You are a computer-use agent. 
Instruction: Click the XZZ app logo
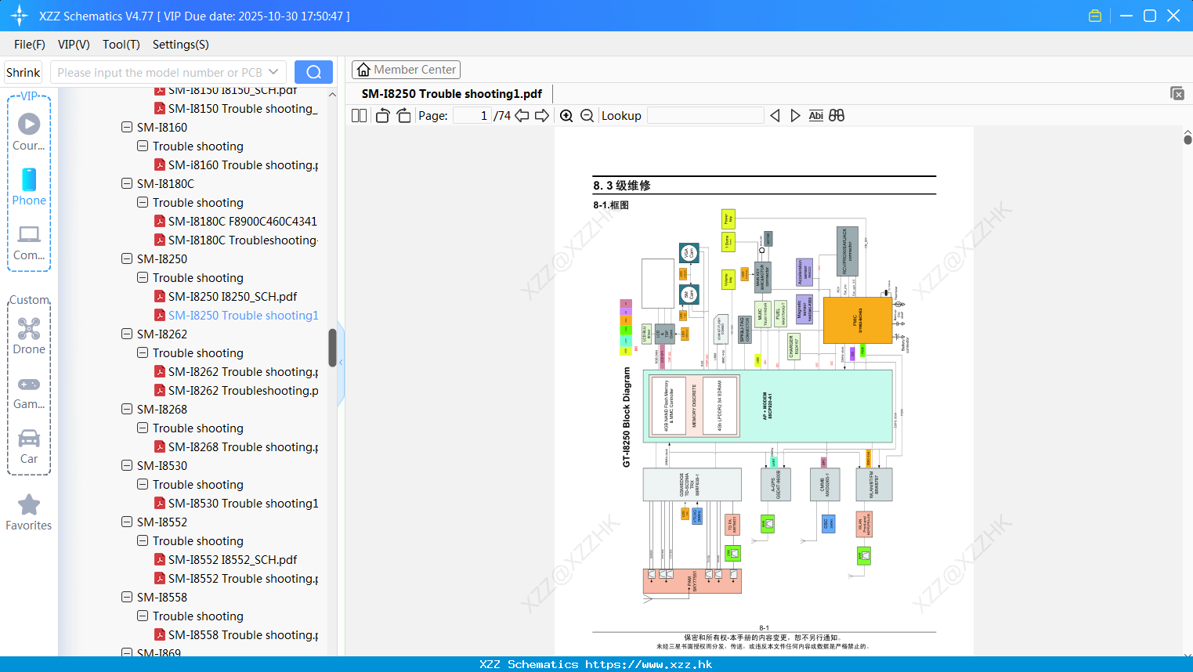[19, 16]
